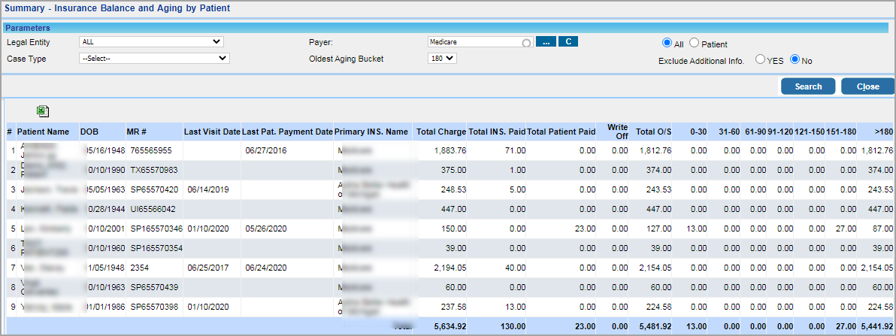Click the Search button
This screenshot has width=896, height=336.
808,86
